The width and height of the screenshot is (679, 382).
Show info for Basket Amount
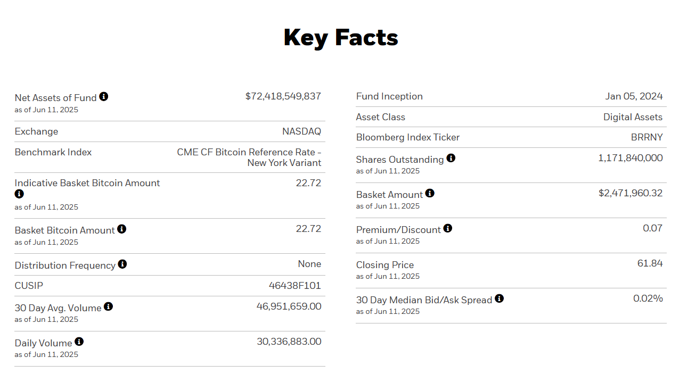coord(430,194)
